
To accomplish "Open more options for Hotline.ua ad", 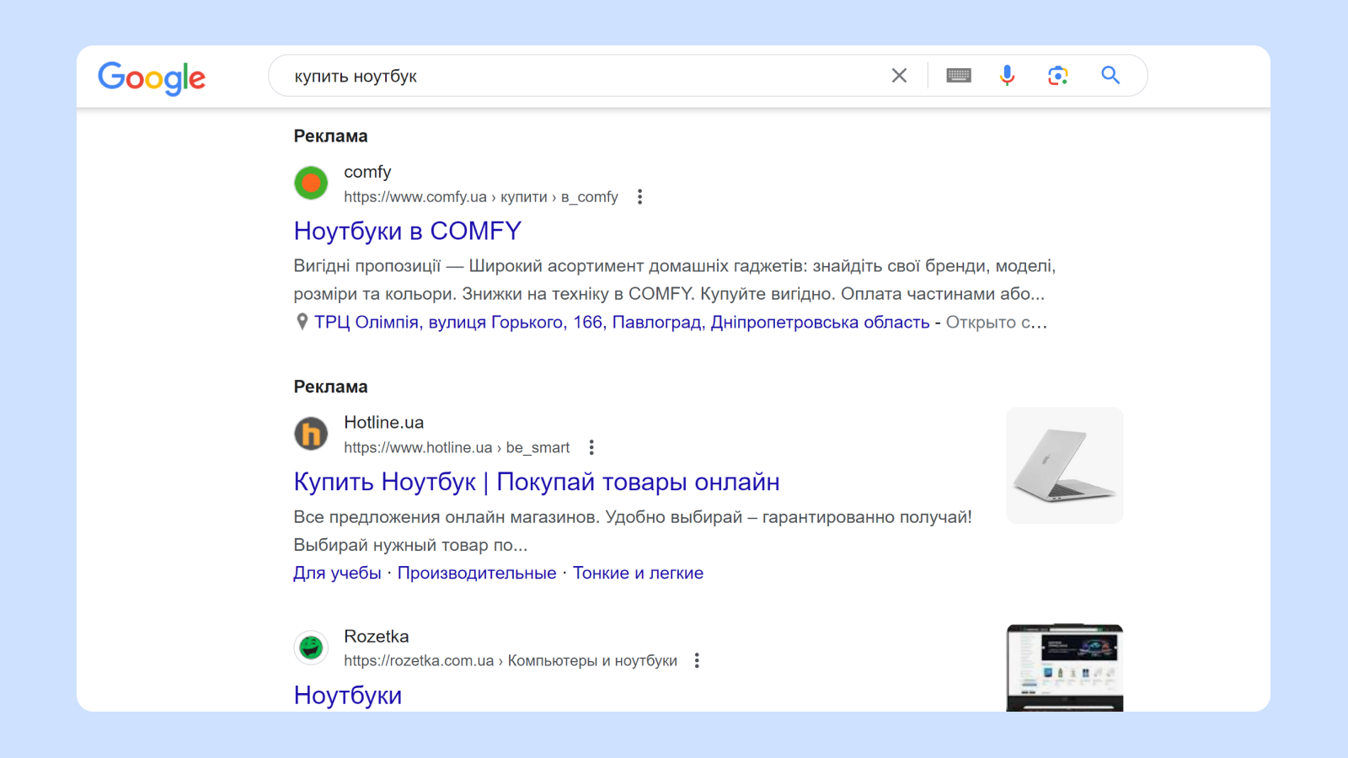I will (x=591, y=447).
